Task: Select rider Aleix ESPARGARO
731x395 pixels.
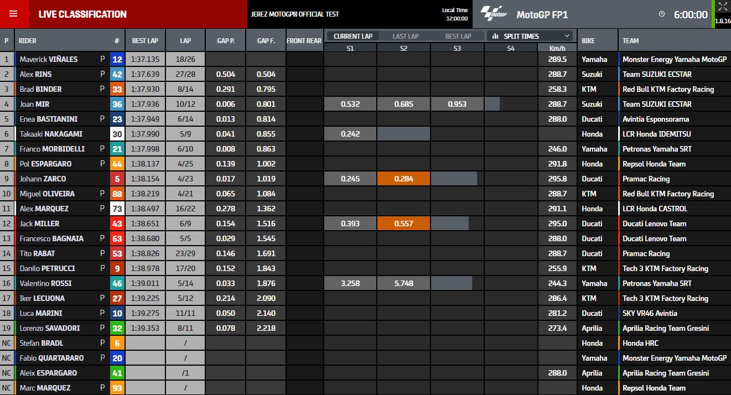Action: coord(48,373)
